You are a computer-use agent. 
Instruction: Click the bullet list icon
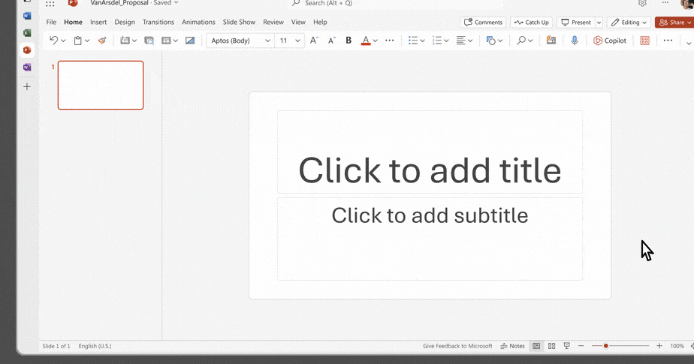pyautogui.click(x=413, y=41)
